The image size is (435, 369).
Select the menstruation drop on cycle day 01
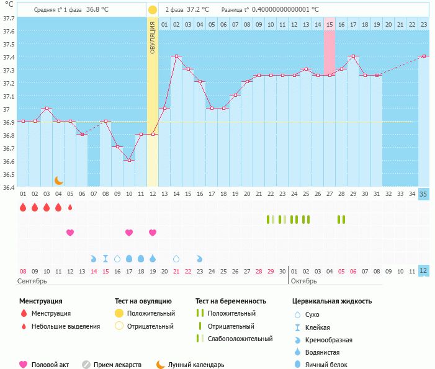[x=23, y=208]
